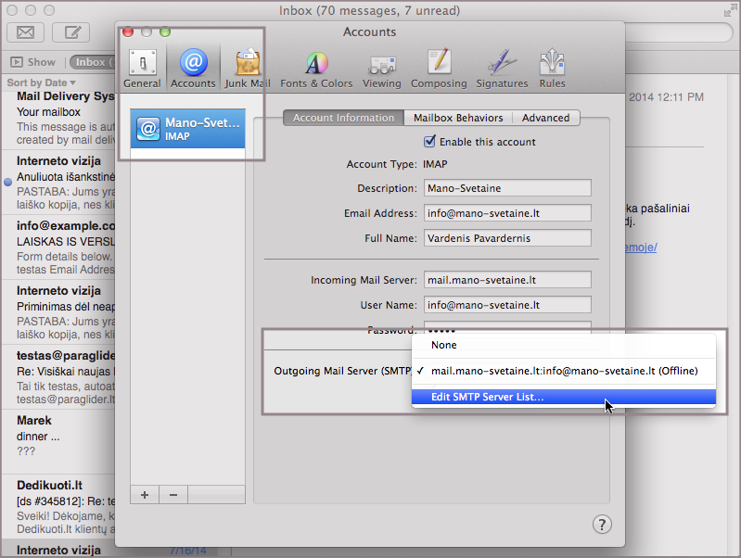This screenshot has width=741, height=558.
Task: Choose Edit SMTP Server List option
Action: click(488, 397)
